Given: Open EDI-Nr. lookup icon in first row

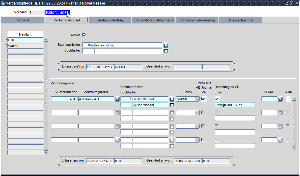Looking at the screenshot, I should pos(280,99).
